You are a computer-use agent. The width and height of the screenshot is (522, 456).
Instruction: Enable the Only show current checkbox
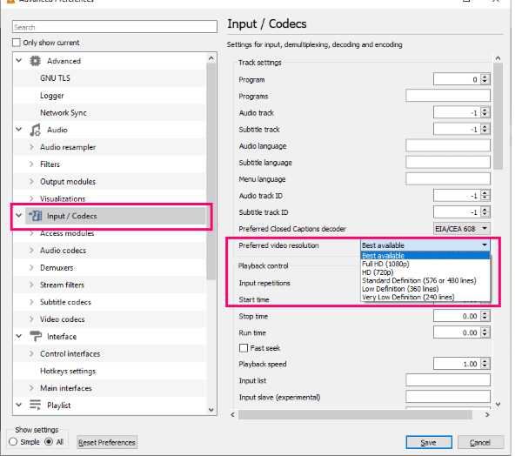tap(17, 43)
